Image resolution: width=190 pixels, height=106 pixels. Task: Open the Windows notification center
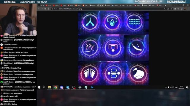point(187,87)
